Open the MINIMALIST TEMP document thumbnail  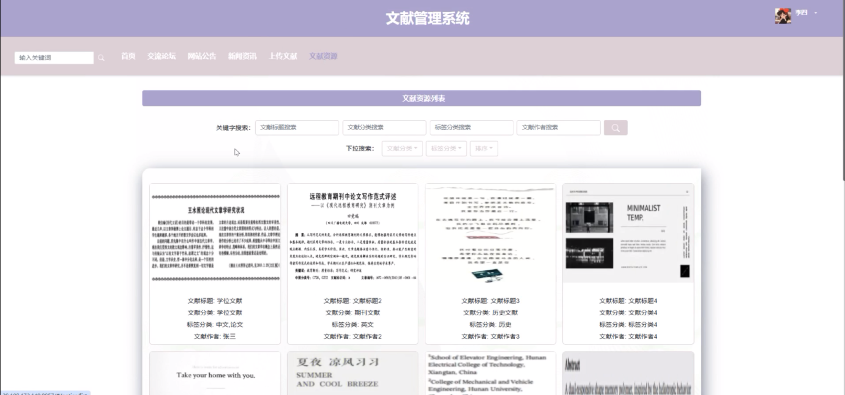pyautogui.click(x=628, y=233)
